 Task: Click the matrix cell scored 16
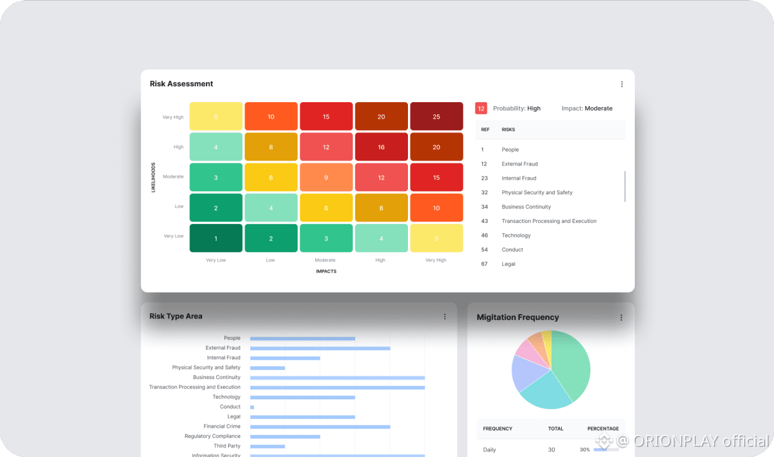point(381,147)
